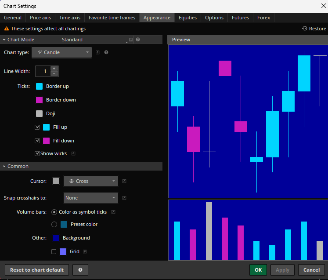This screenshot has width=328, height=280.
Task: Click the link icon next to Chart type dropdown
Action: 97,52
